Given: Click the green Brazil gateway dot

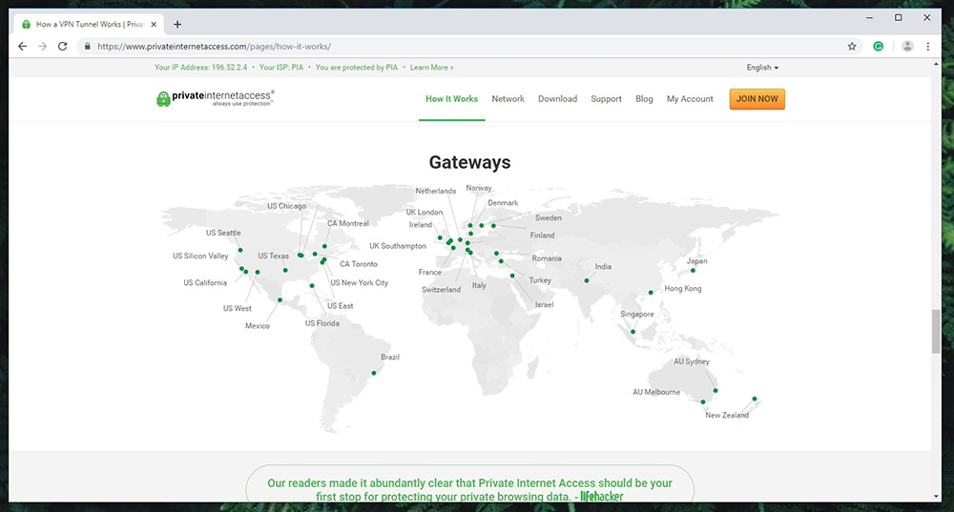Looking at the screenshot, I should (374, 373).
